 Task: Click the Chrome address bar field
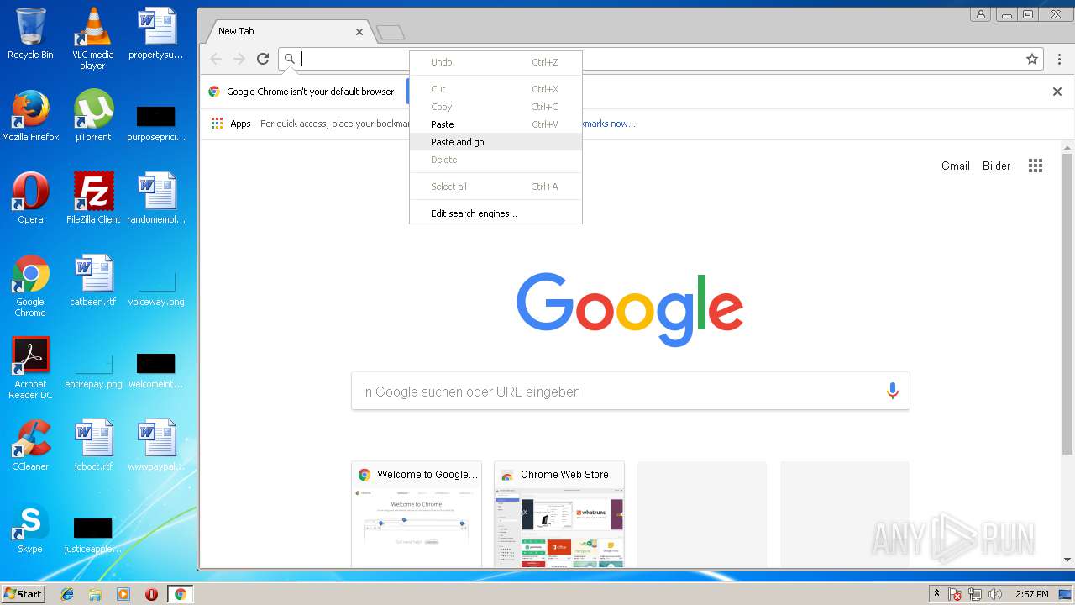(x=659, y=59)
